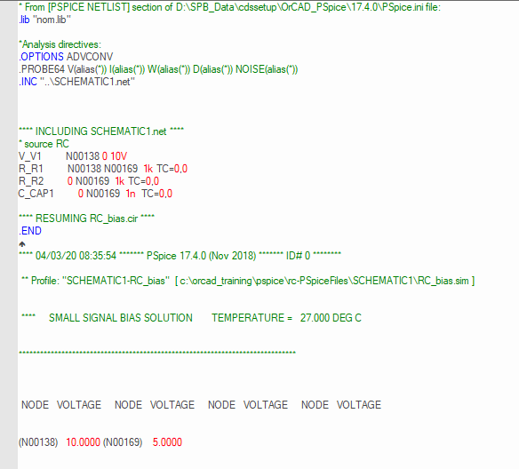Image resolution: width=519 pixels, height=469 pixels.
Task: Click the R_R1 resistor netlist line
Action: pyautogui.click(x=103, y=169)
